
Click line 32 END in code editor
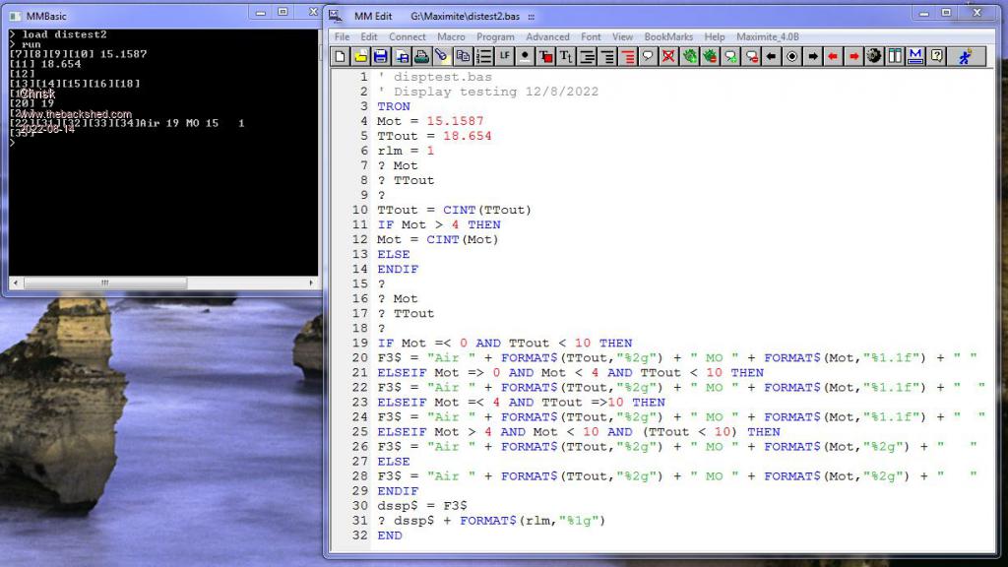(x=390, y=535)
